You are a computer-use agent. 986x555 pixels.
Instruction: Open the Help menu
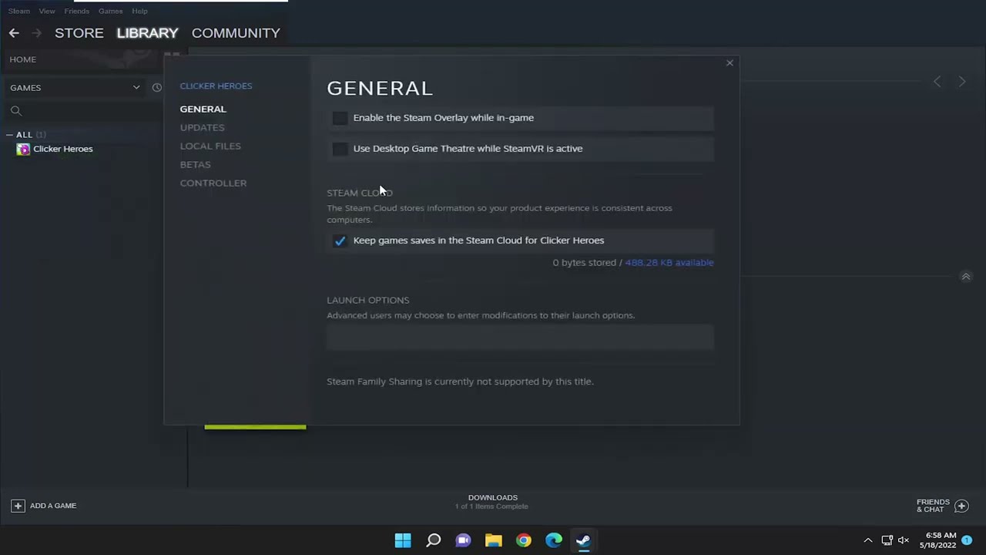coord(139,11)
